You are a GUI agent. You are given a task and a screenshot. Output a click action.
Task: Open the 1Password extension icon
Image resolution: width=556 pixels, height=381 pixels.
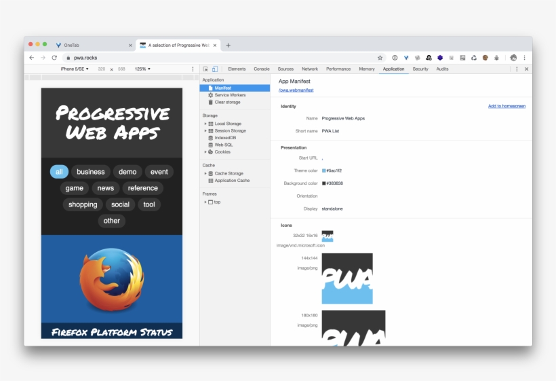pyautogui.click(x=395, y=58)
